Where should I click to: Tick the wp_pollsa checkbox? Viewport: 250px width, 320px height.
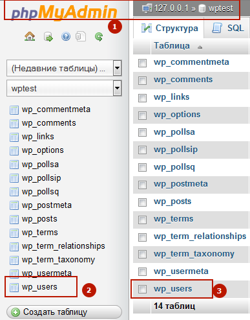pyautogui.click(x=142, y=132)
